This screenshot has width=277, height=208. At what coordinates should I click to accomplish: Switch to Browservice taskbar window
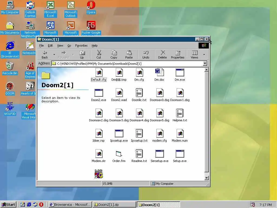tap(70, 205)
